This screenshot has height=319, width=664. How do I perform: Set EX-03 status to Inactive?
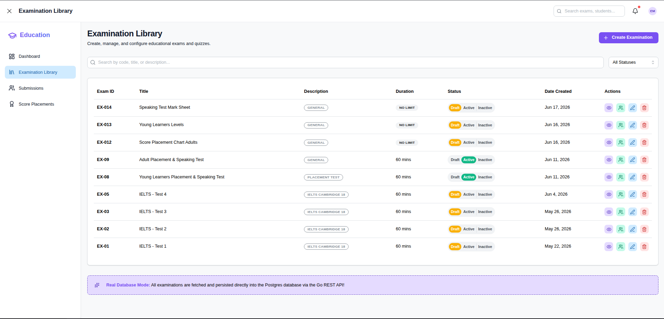[x=485, y=212]
